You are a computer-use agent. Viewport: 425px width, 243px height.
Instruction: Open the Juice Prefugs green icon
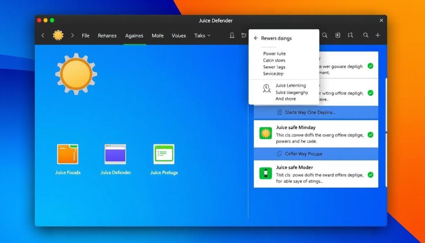click(x=164, y=154)
